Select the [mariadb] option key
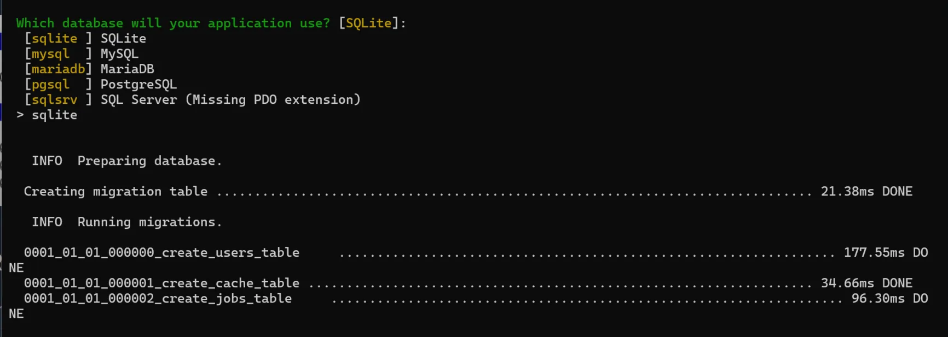 click(x=58, y=69)
